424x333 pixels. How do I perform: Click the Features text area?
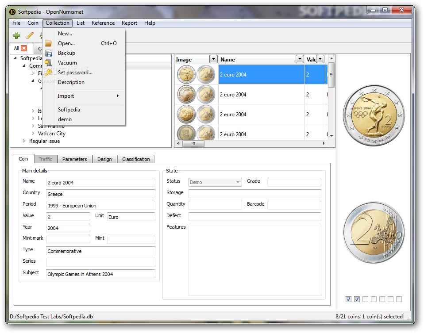(255, 260)
